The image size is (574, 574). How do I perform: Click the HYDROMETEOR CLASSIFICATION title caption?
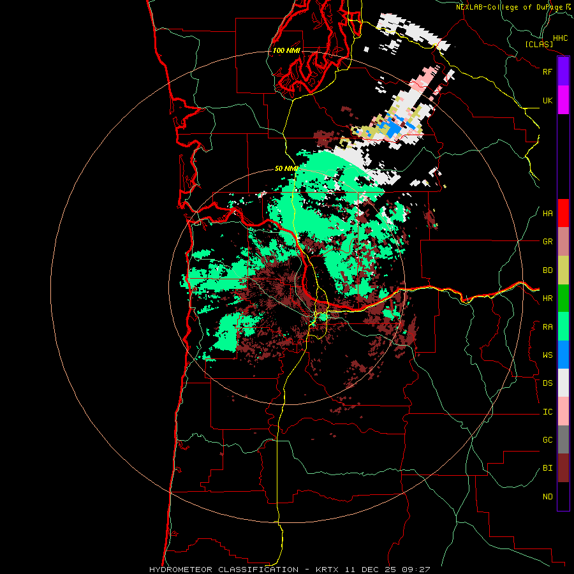[x=224, y=570]
